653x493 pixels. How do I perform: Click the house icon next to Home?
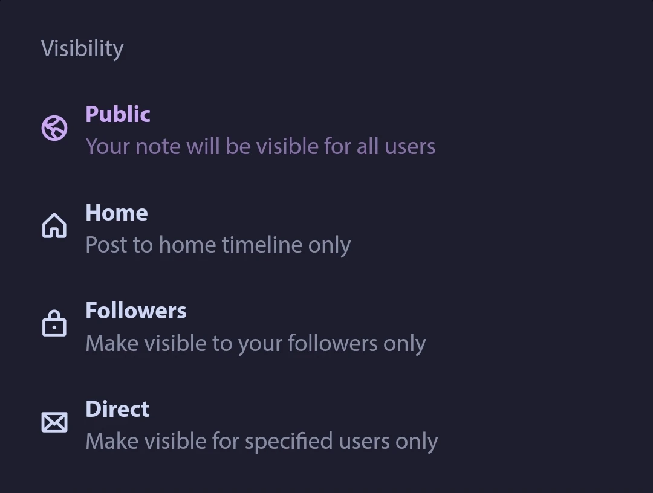pos(54,225)
